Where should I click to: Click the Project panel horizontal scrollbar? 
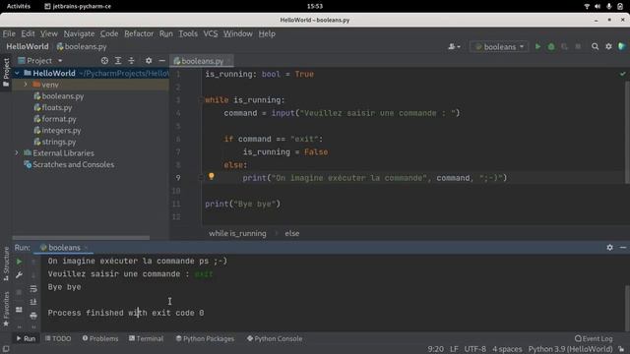coord(81,238)
